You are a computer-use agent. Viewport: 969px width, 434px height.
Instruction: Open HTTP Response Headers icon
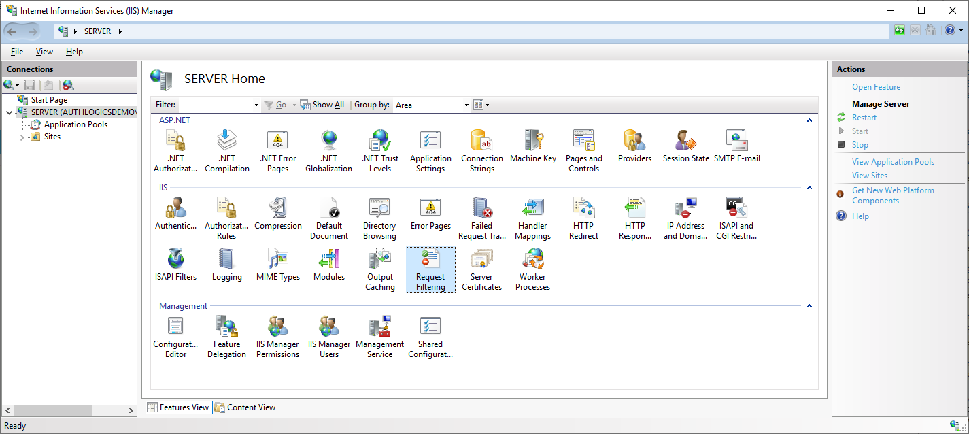[634, 218]
